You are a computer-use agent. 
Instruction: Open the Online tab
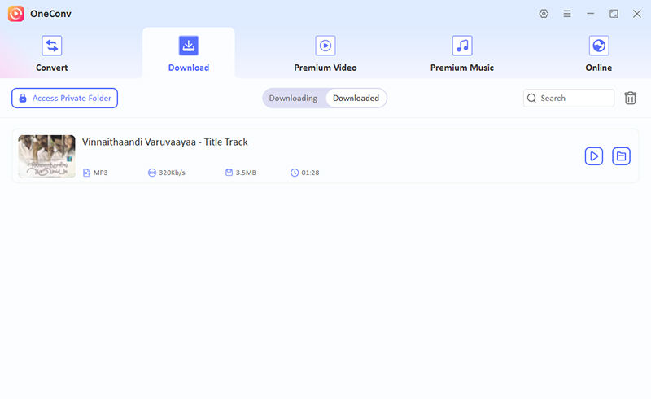(599, 54)
